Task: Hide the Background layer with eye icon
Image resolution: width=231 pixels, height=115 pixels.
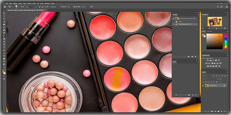Action: coord(203,85)
